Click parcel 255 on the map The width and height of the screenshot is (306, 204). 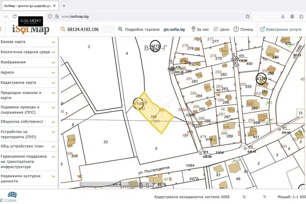click(x=248, y=86)
